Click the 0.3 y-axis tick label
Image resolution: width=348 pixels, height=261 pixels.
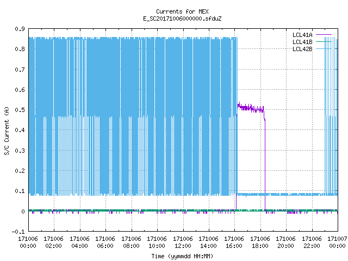[20, 151]
